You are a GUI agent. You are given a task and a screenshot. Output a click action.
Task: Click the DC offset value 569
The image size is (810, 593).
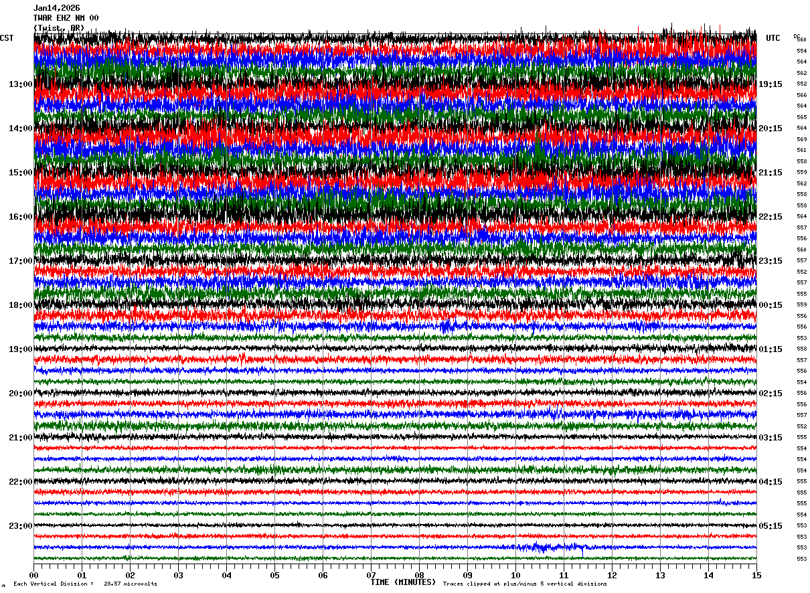pyautogui.click(x=801, y=139)
